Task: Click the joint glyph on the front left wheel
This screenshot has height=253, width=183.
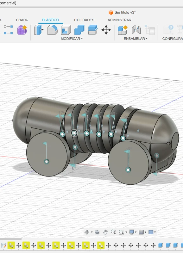Action: pyautogui.click(x=47, y=162)
